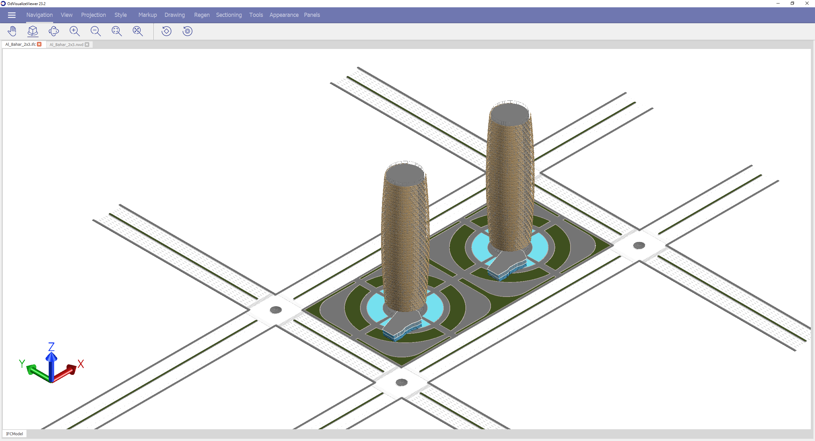Screen dimensions: 815x441
Task: Click the Zoom In magnifier
Action: coord(74,31)
